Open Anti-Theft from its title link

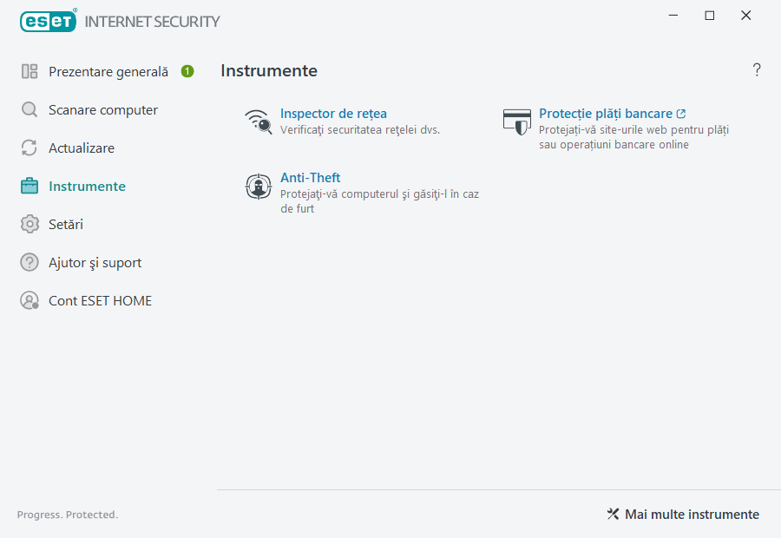[310, 177]
